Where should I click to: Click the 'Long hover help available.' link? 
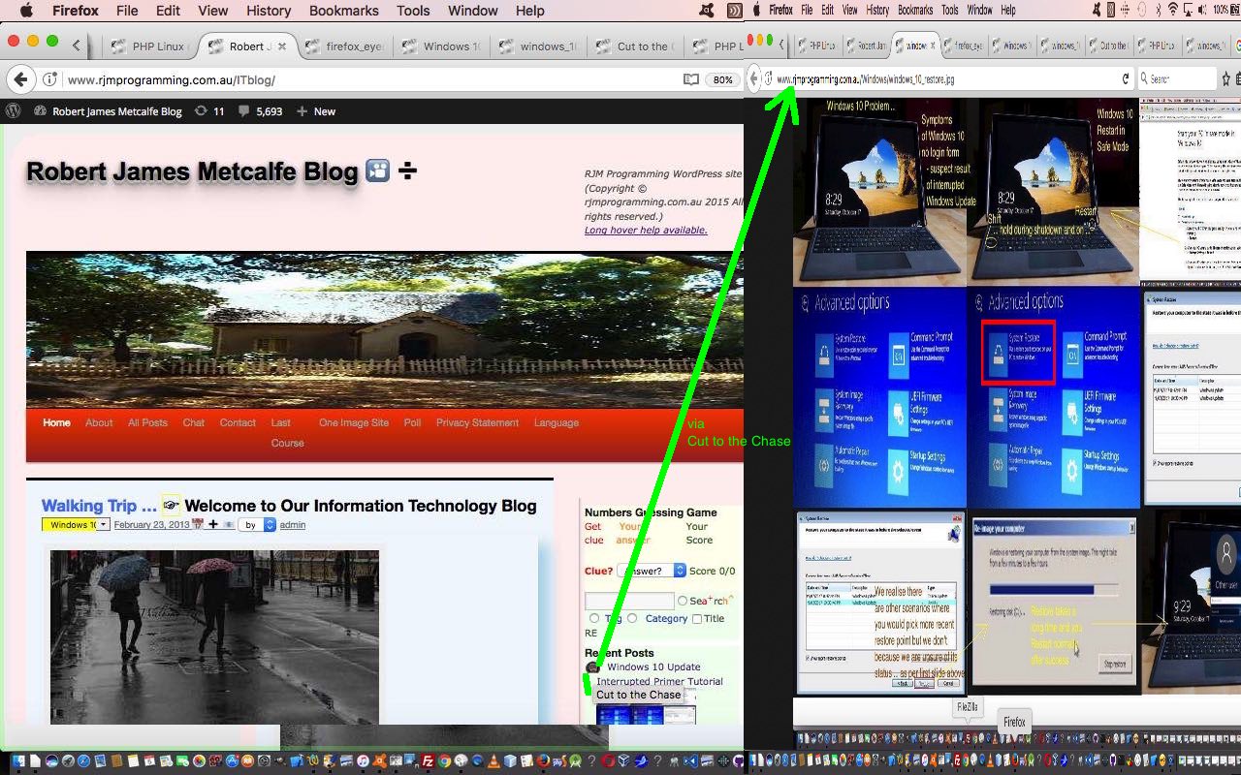click(646, 231)
